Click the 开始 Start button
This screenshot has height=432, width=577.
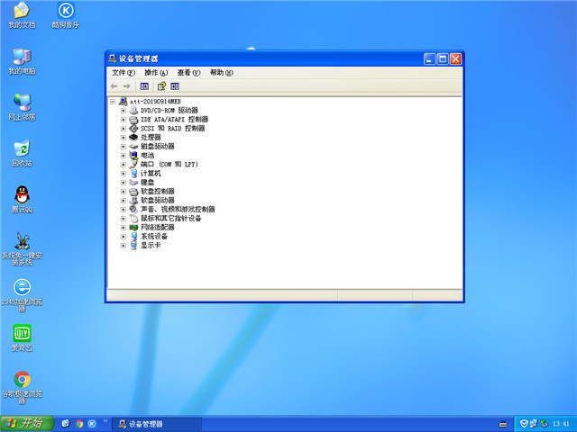pos(25,423)
